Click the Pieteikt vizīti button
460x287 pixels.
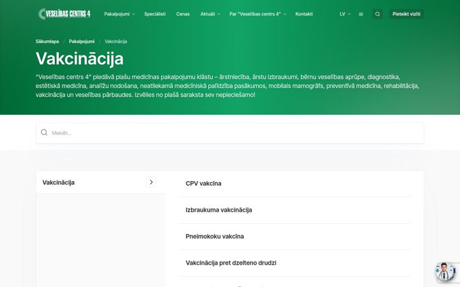406,14
